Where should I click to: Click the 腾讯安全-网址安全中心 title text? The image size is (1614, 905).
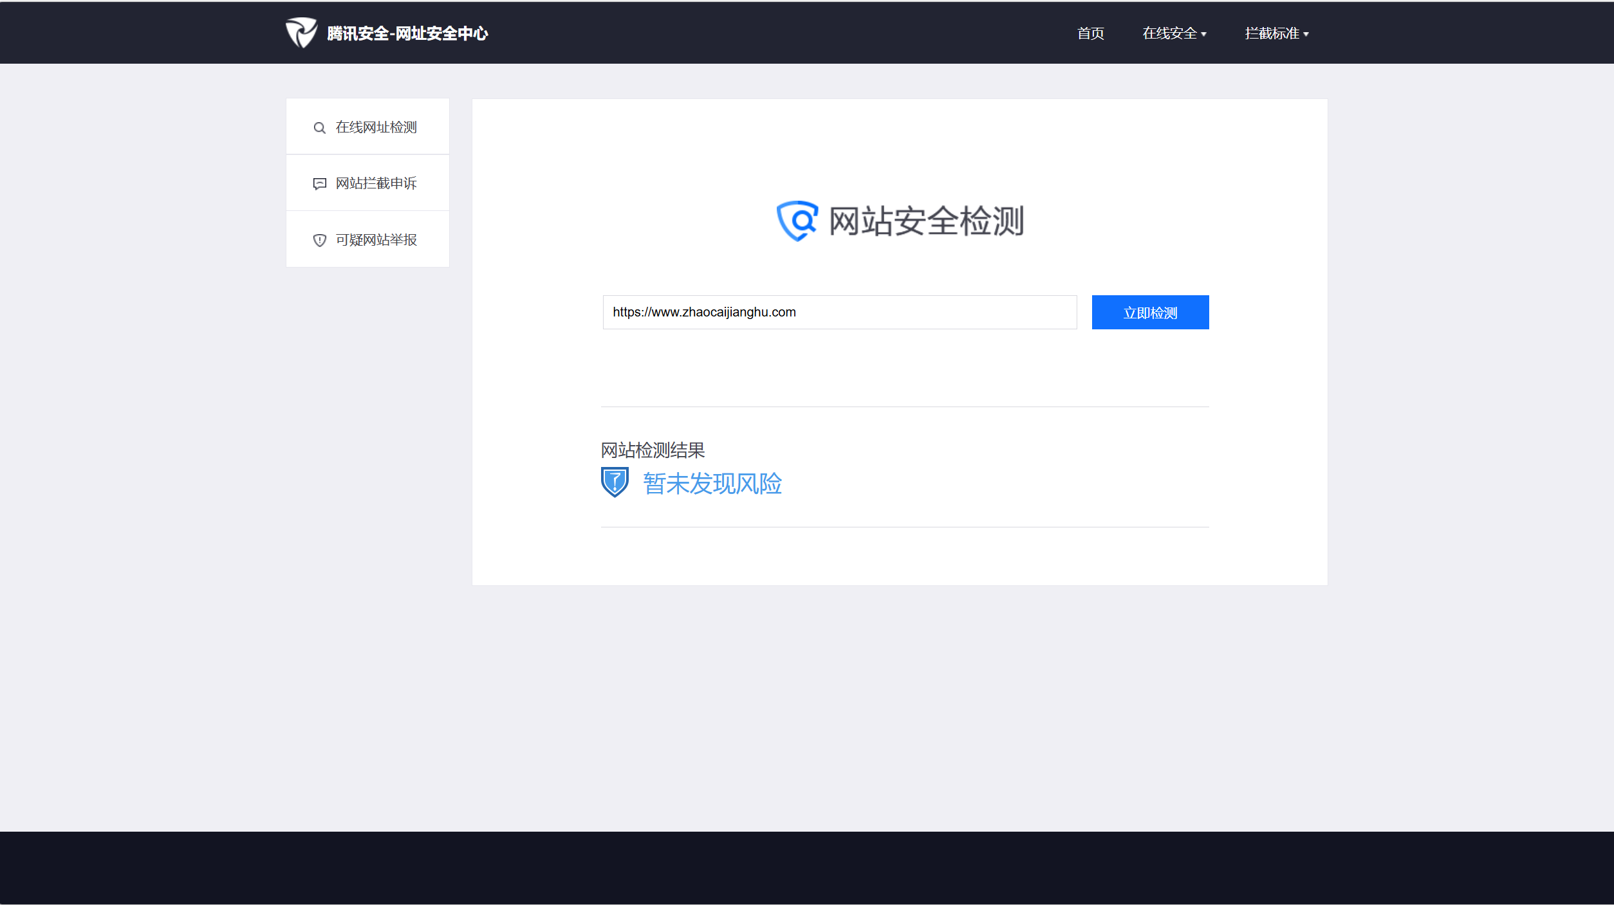407,33
